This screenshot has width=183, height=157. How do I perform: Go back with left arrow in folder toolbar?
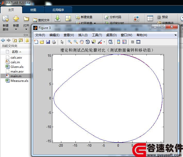[3, 41]
